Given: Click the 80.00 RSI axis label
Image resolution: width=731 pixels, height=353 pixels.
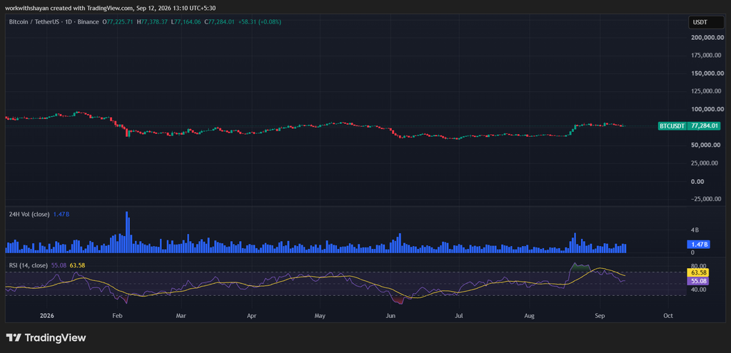Looking at the screenshot, I should coord(698,265).
